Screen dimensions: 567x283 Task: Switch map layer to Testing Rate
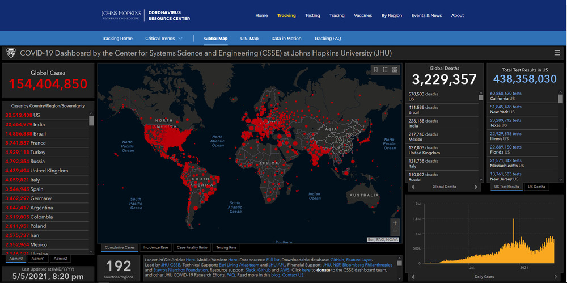coord(226,248)
